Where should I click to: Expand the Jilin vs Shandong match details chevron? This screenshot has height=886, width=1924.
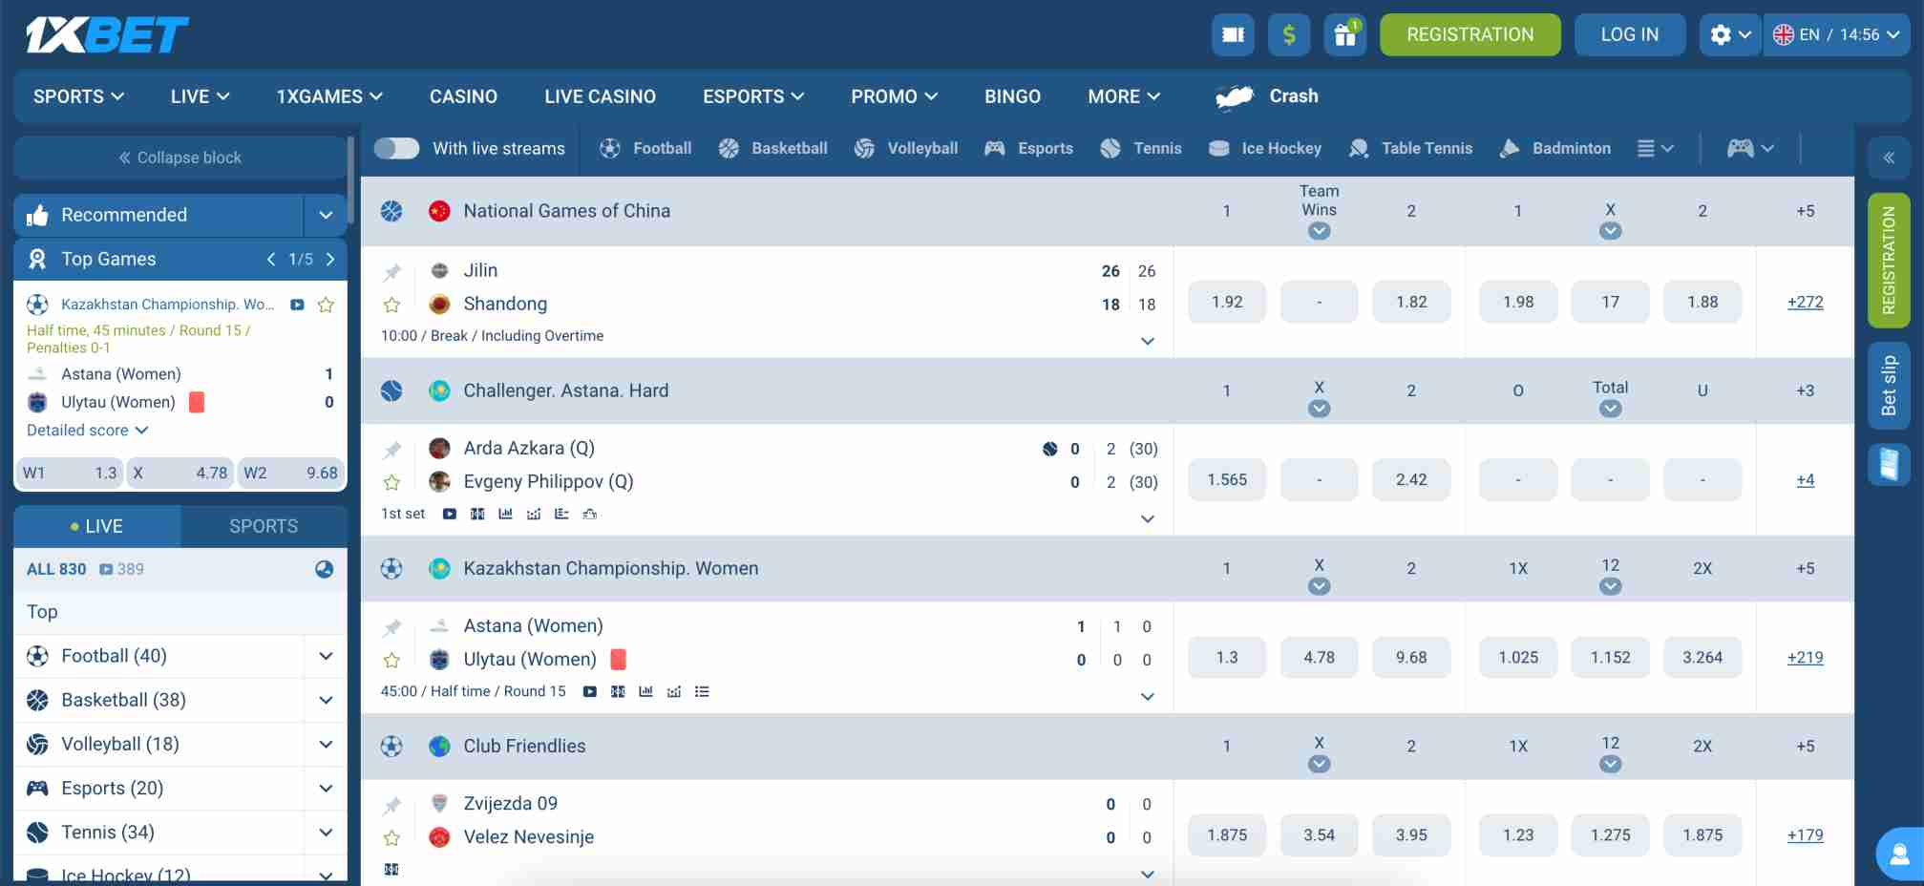coord(1148,341)
